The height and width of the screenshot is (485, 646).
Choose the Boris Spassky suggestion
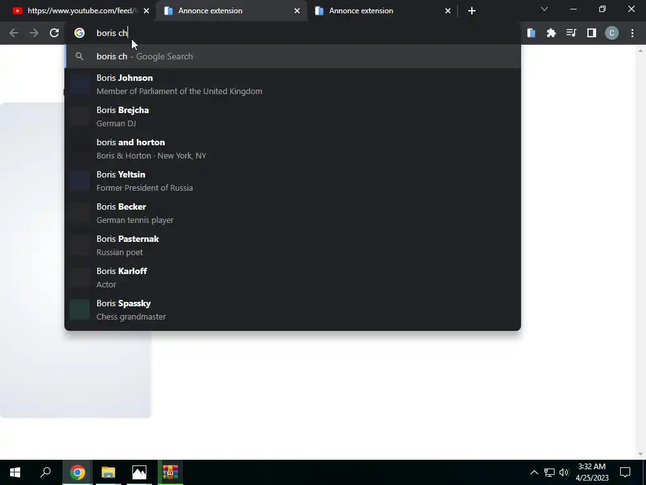(293, 309)
